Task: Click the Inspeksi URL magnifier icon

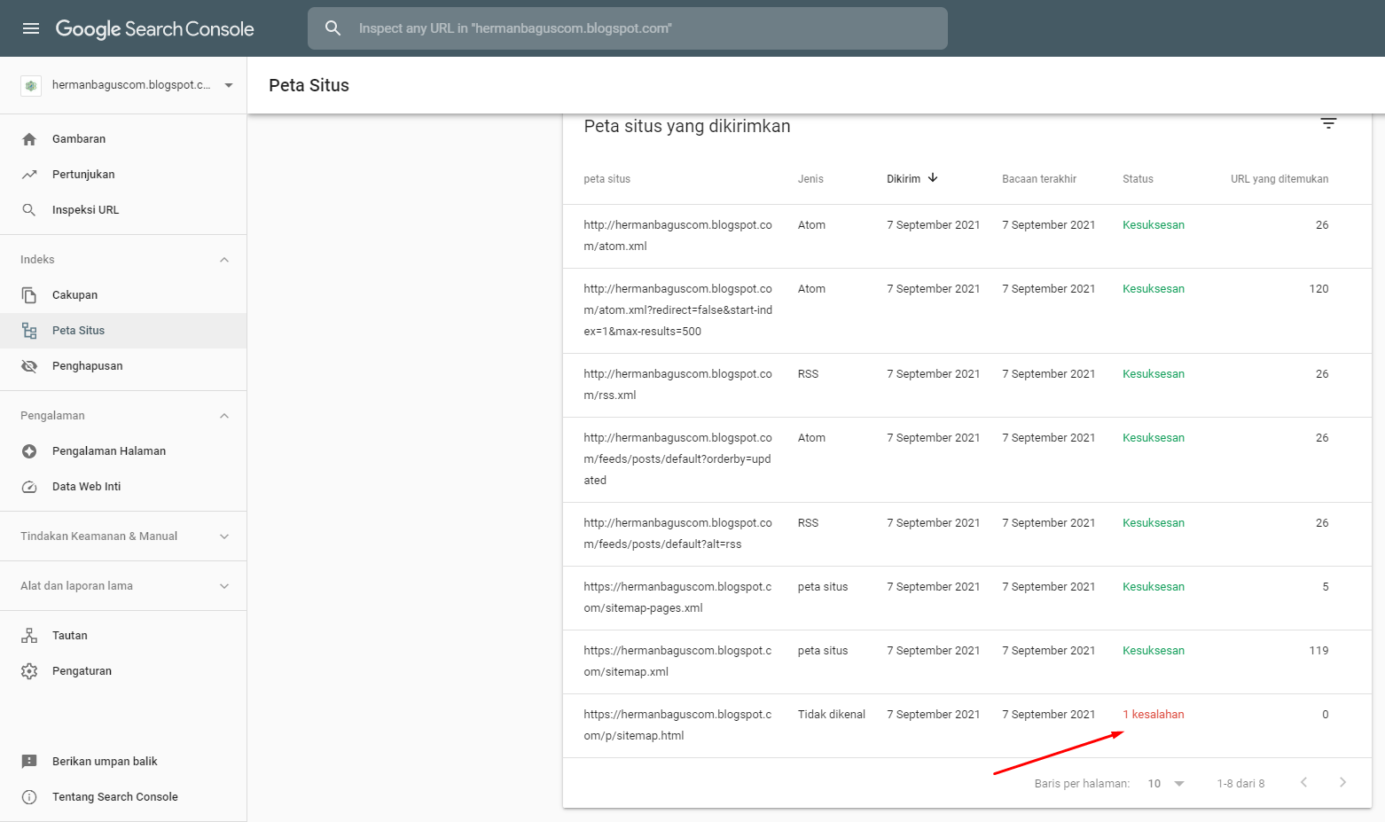Action: (29, 210)
